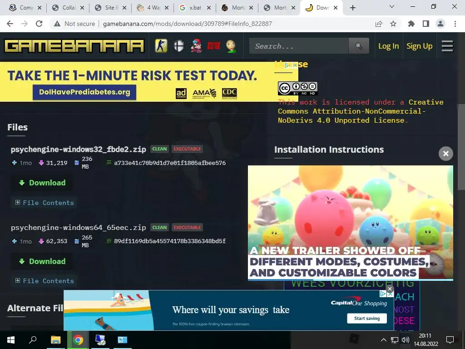This screenshot has height=349, width=465.
Task: Click the psychengine-windows64_65eec.zip filename
Action: 78,228
